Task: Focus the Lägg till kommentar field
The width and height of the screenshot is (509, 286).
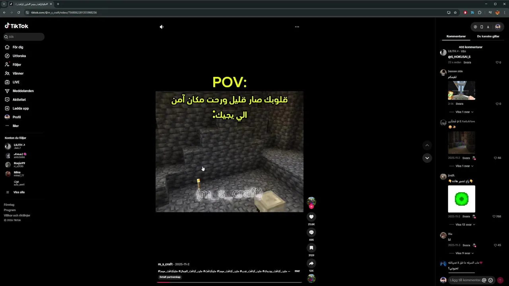Action: (x=465, y=280)
